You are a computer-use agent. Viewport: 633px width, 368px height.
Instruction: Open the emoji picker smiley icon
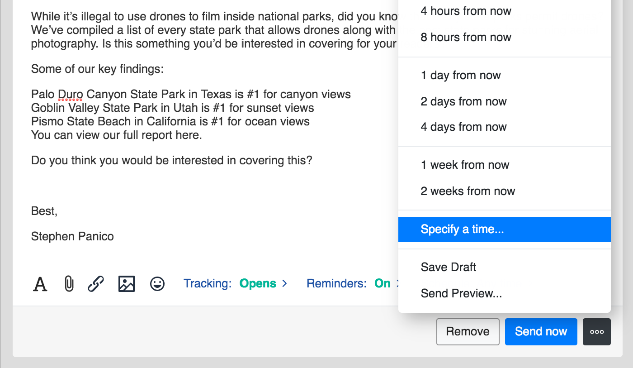(157, 284)
